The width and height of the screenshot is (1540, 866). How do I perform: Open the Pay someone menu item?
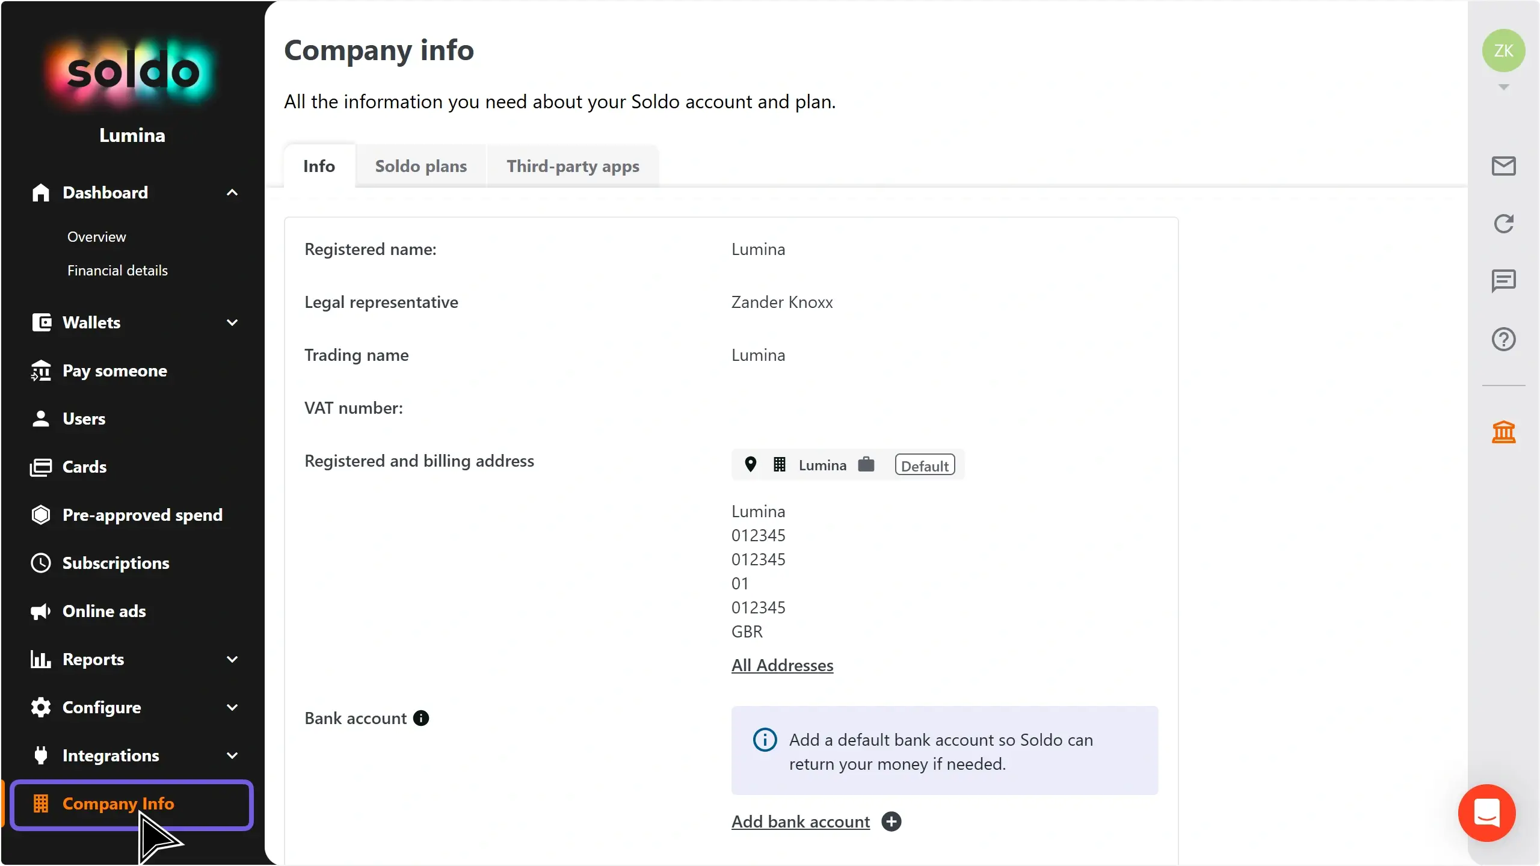[115, 370]
